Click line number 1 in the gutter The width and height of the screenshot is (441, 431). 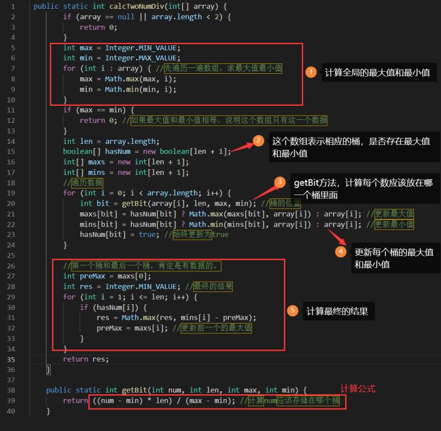tap(13, 6)
